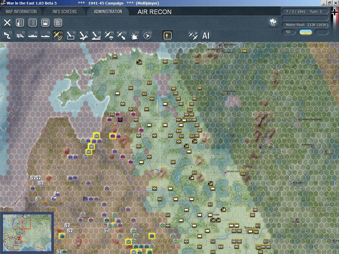Select the F4 amphibious ship mode icon
The height and width of the screenshot is (254, 339).
point(45,35)
